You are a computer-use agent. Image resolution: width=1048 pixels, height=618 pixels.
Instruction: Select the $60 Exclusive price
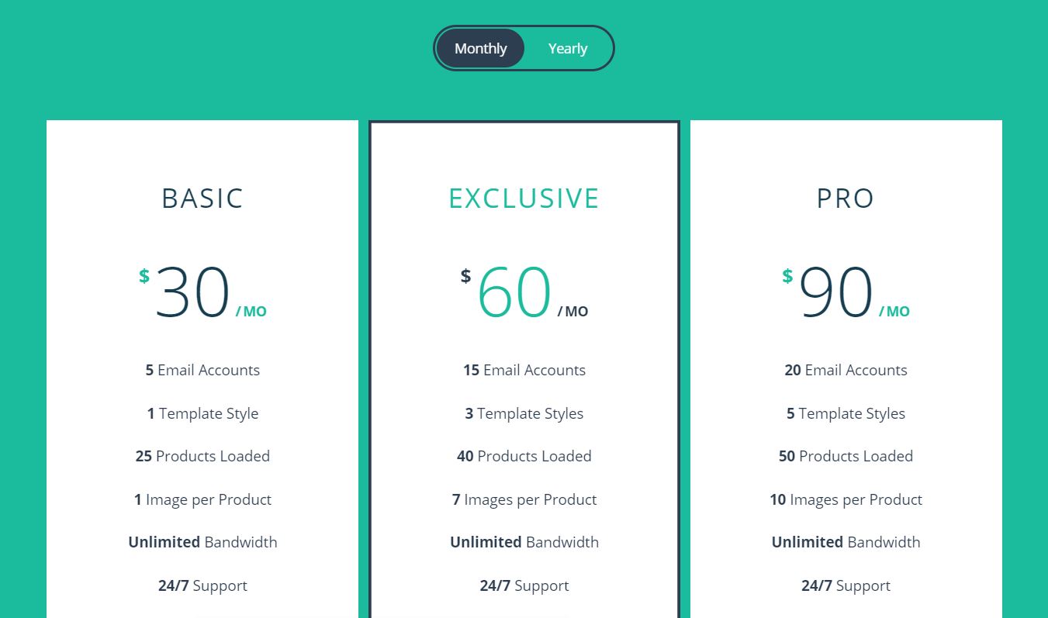[x=514, y=292]
